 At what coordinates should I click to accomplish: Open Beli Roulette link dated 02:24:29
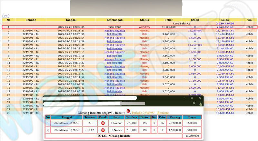114,41
